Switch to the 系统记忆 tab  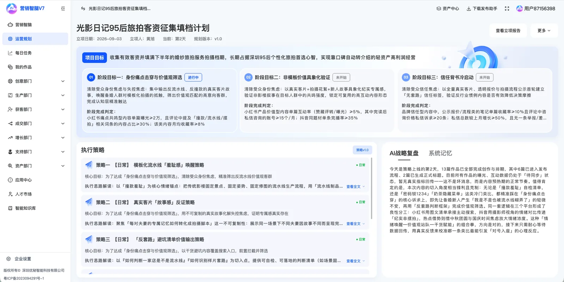440,153
